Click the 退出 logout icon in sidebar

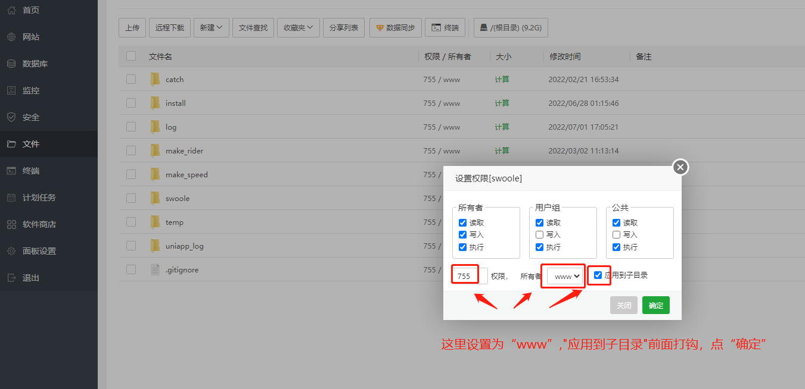coord(11,278)
